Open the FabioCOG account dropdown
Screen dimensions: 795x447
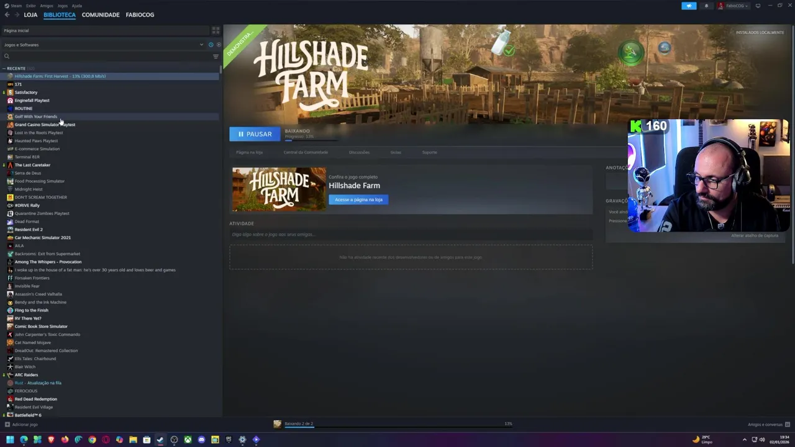point(733,6)
